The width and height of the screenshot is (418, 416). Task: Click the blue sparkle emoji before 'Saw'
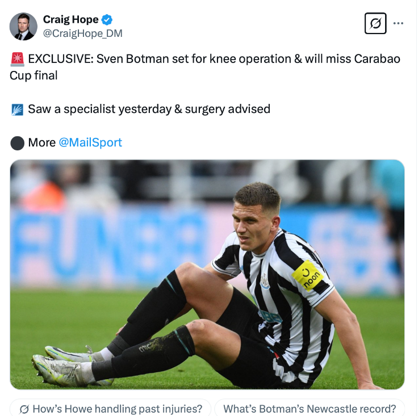pos(17,109)
